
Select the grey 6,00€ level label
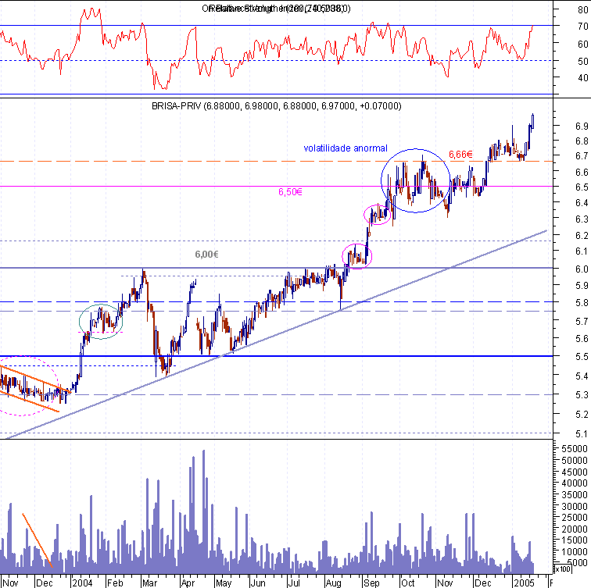[206, 255]
